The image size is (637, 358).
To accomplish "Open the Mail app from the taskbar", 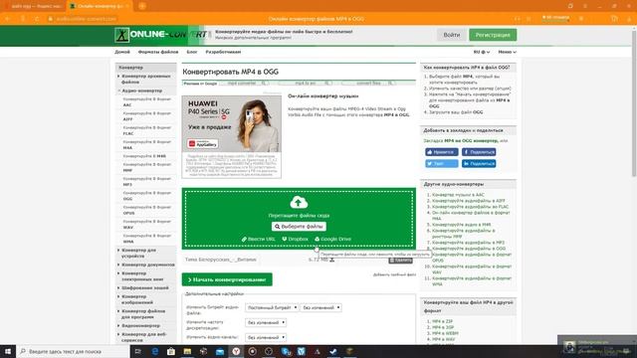I will click(220, 351).
